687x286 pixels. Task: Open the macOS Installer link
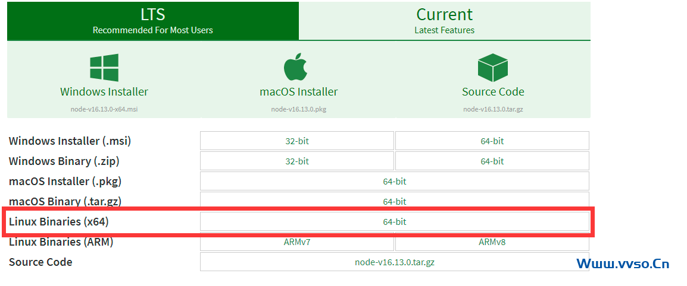coord(298,92)
